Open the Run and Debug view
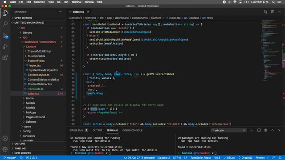This screenshot has width=285, height=160. (x=5, y=46)
